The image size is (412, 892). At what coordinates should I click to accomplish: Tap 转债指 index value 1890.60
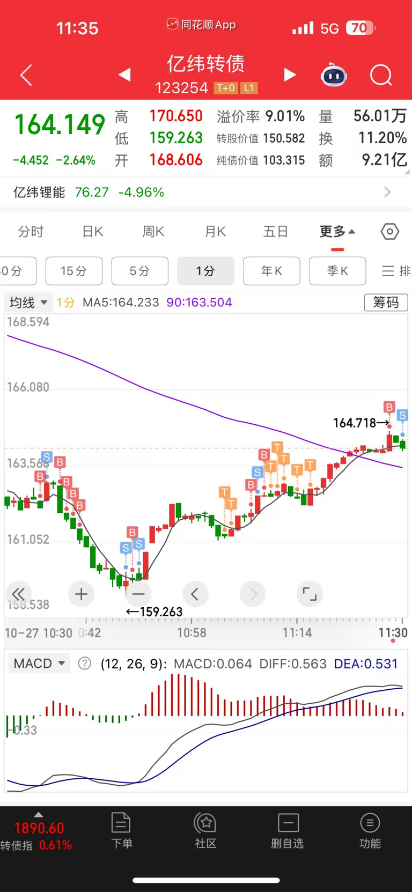(x=39, y=828)
